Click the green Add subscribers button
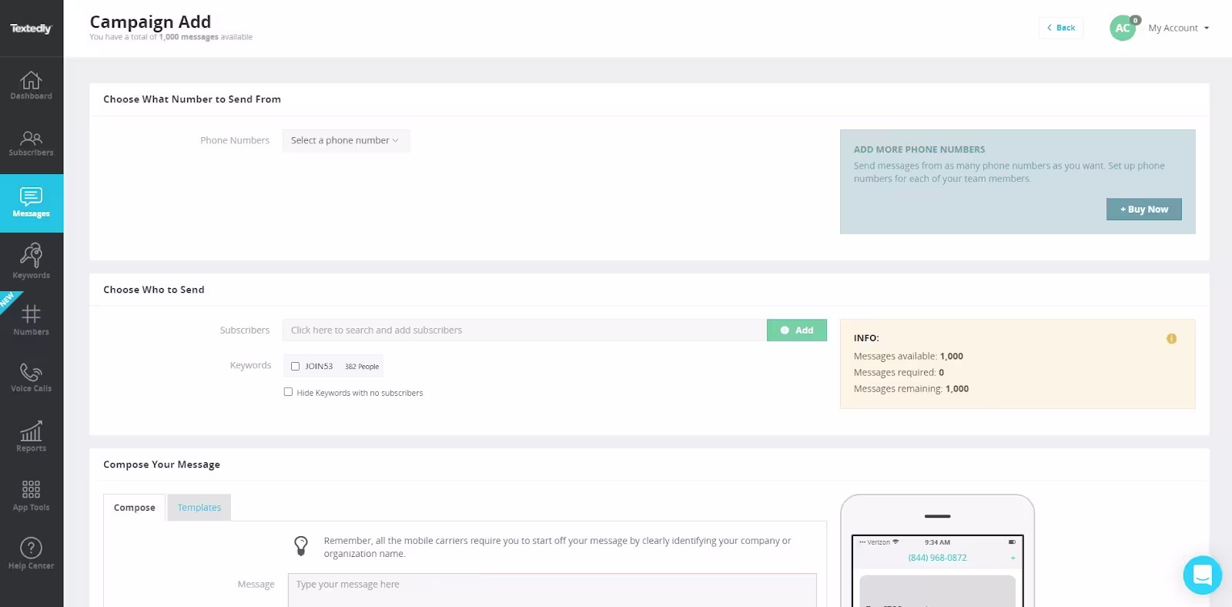 click(x=797, y=330)
